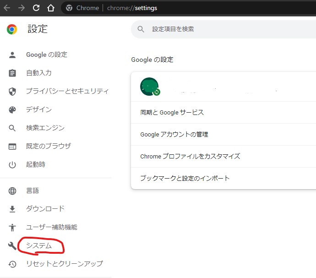Click the shield icon for プライバシーとセキュリティ
This screenshot has height=278, width=316.
tap(12, 91)
